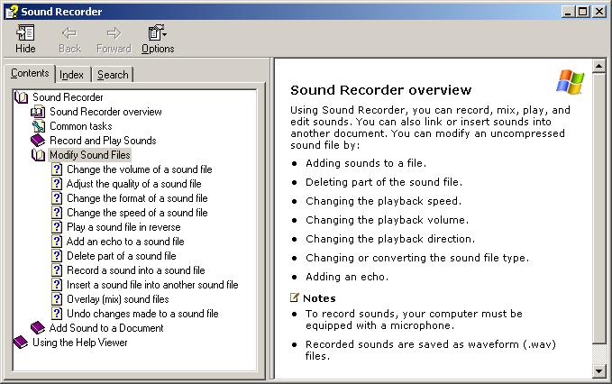Select Record and Play Sounds entry
612x384 pixels.
click(103, 141)
